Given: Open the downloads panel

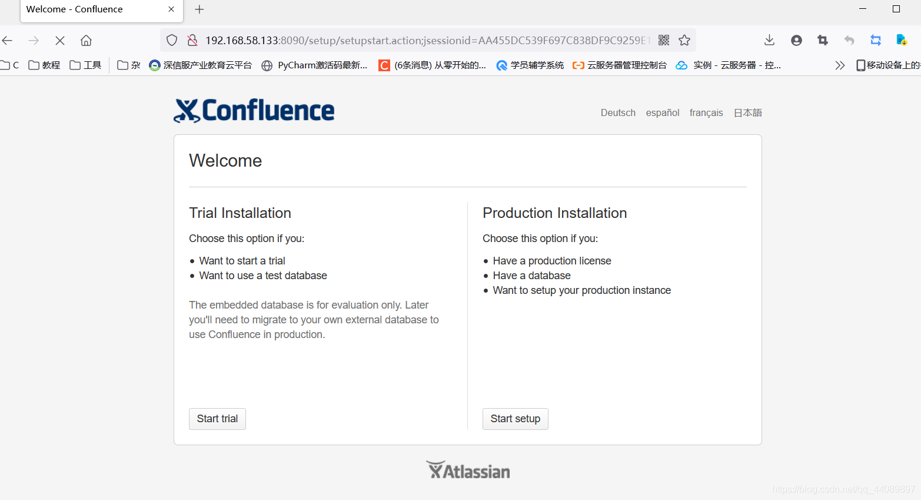Looking at the screenshot, I should tap(769, 40).
